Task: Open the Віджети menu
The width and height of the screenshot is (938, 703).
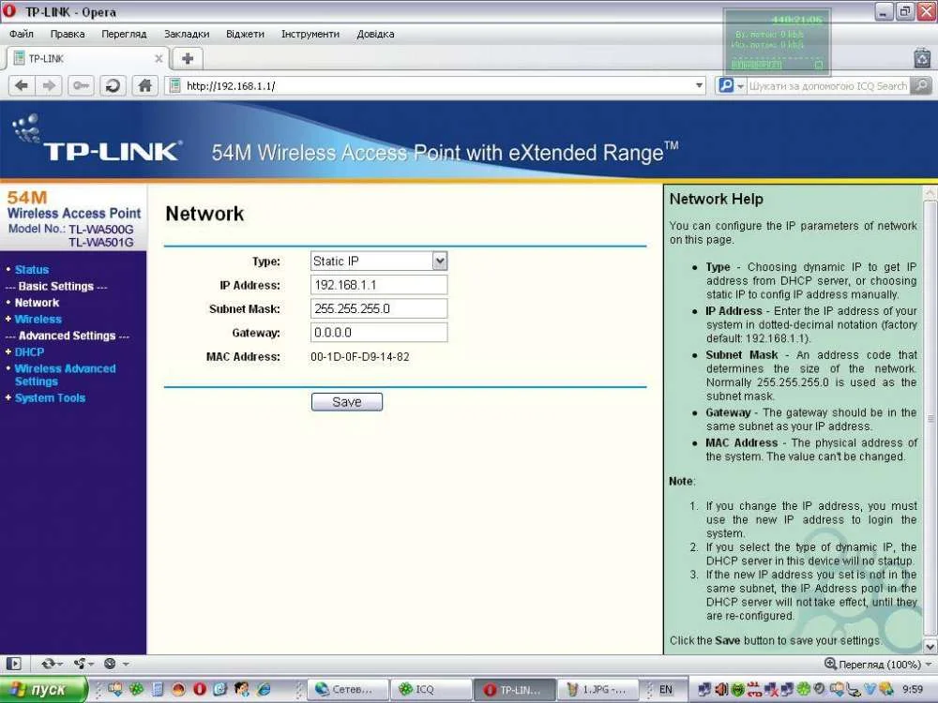Action: click(x=245, y=34)
